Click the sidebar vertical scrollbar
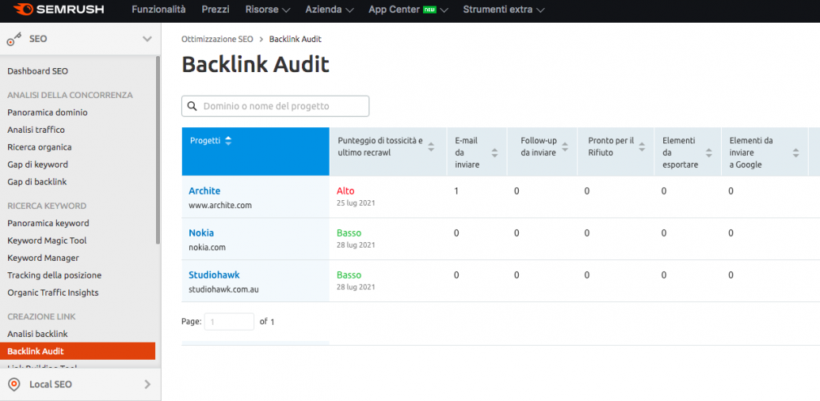Image resolution: width=820 pixels, height=401 pixels. coord(158,150)
